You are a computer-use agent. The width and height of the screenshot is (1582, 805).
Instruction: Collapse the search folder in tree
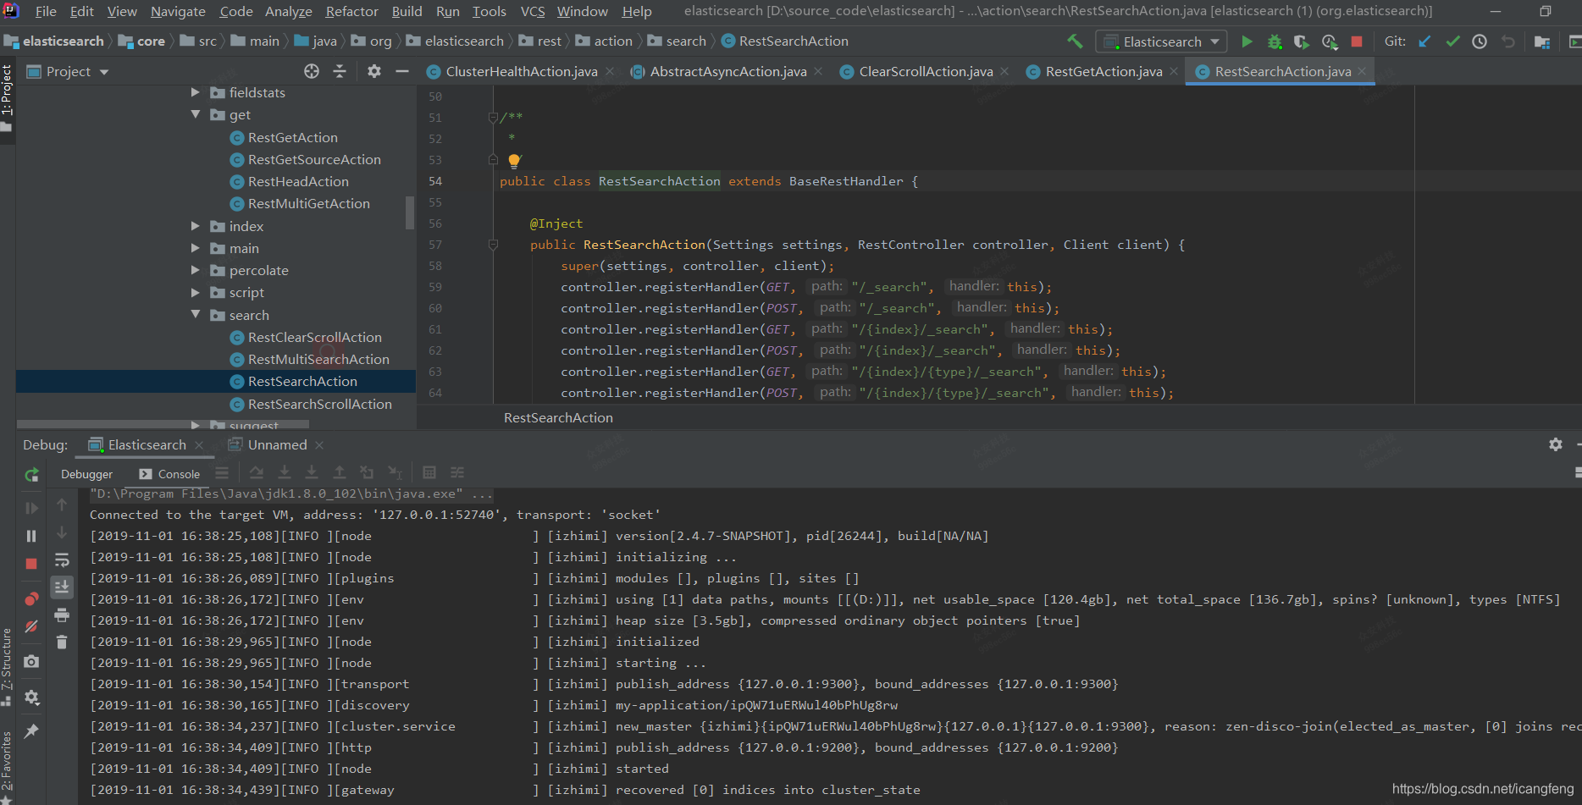(196, 315)
